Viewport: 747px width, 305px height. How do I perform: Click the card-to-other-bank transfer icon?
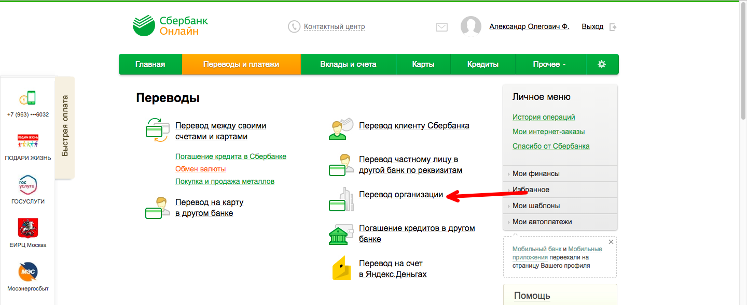[x=158, y=207]
